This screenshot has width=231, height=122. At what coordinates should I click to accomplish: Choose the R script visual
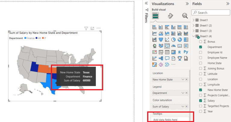180,52
